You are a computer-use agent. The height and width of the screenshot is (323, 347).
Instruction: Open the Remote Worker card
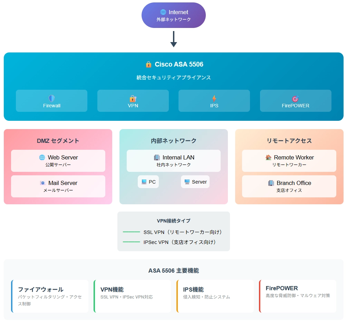click(289, 161)
